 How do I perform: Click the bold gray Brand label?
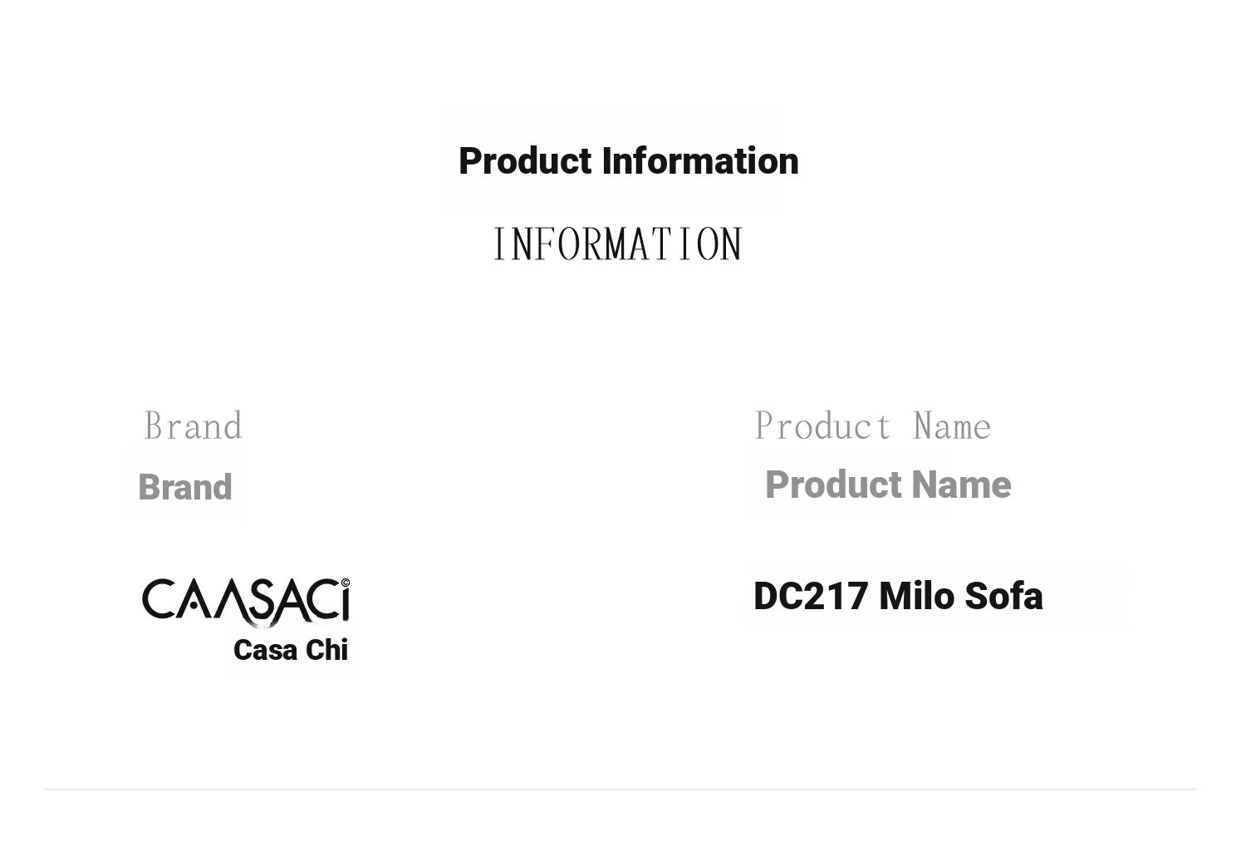(185, 487)
